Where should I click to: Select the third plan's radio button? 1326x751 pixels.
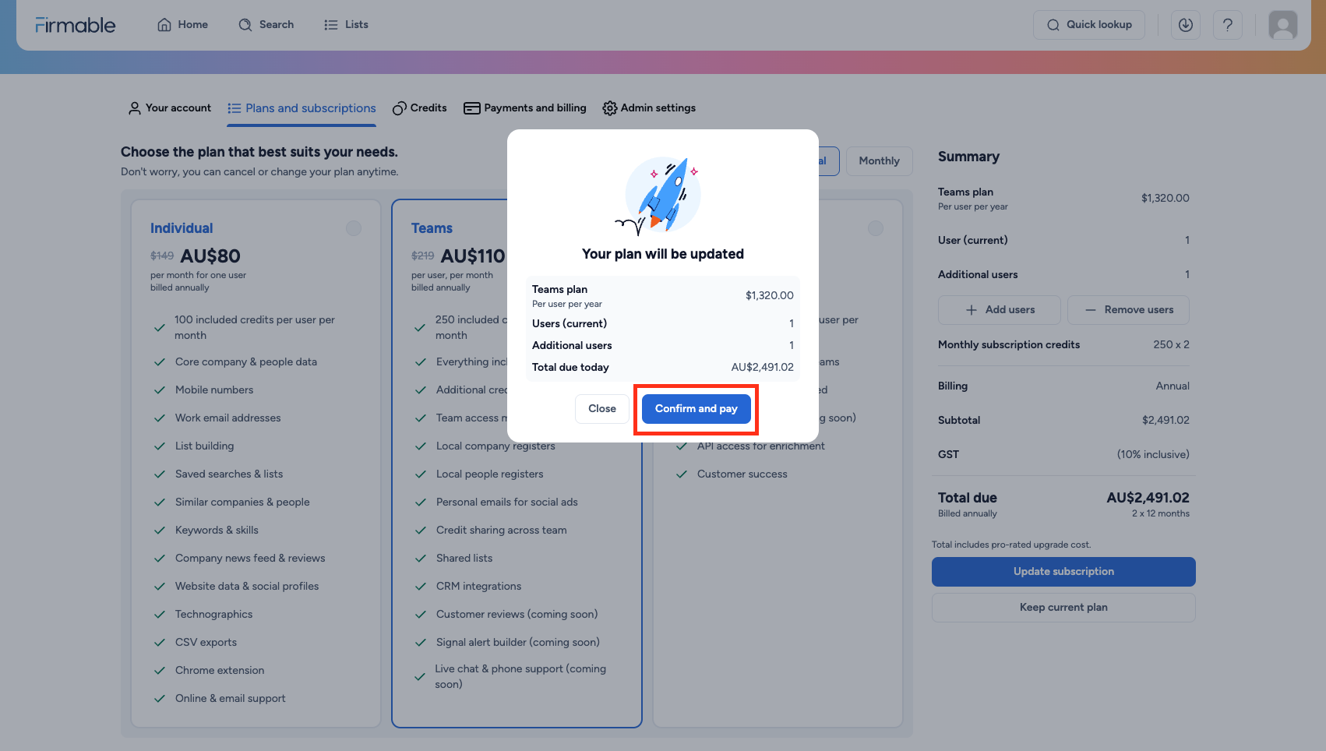(x=876, y=228)
